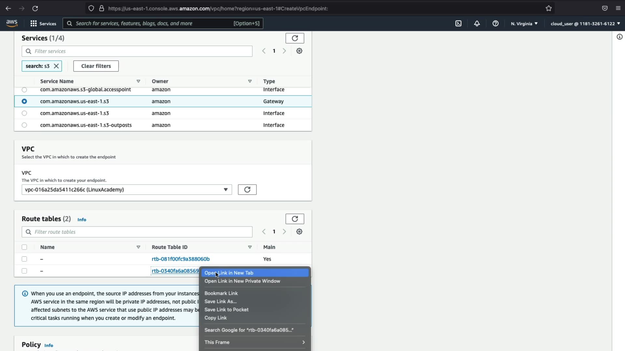Click the refresh button beside VPC dropdown
Image resolution: width=625 pixels, height=351 pixels.
point(247,189)
